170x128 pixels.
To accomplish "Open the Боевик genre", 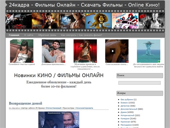I will point(124,103).
